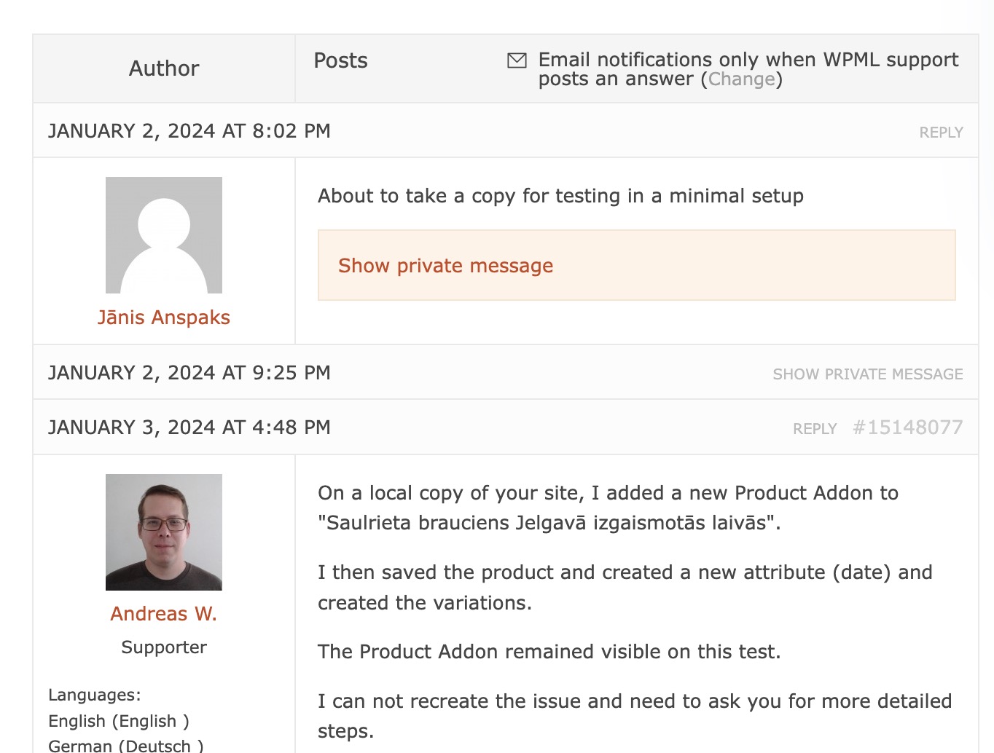Visit the Andreas W. profile name link
994x753 pixels.
click(x=164, y=614)
